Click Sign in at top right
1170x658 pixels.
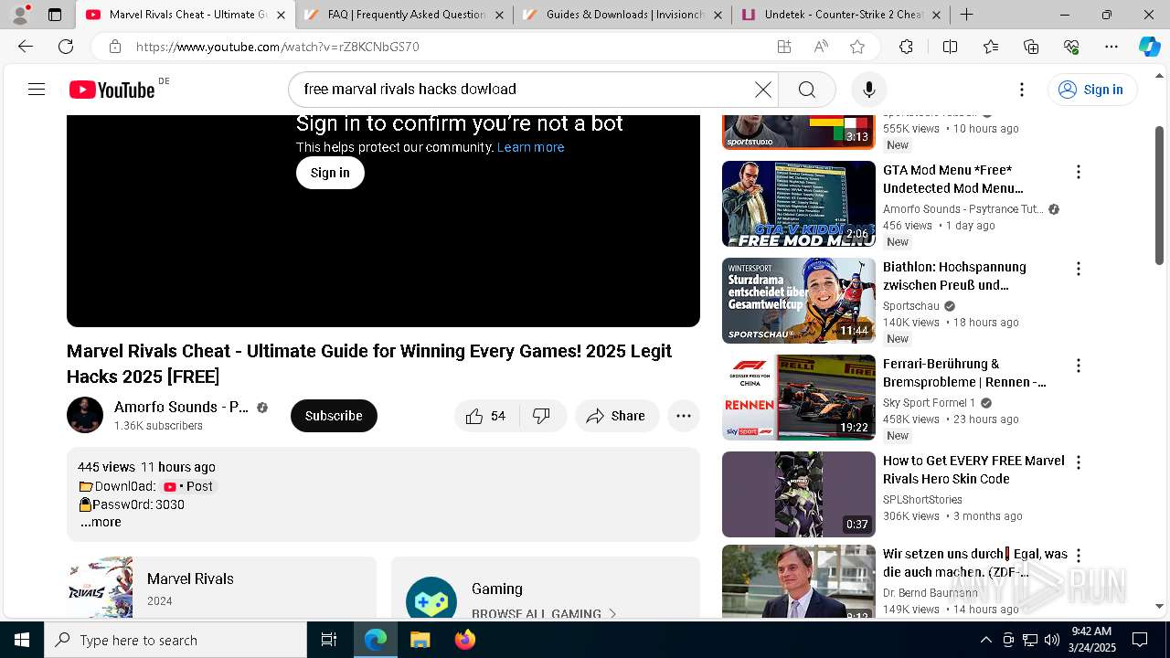click(1091, 89)
